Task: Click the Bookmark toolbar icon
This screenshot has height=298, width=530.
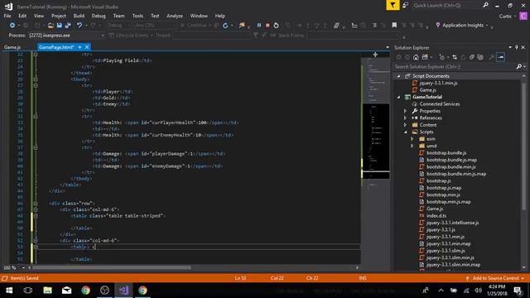Action: (394, 26)
